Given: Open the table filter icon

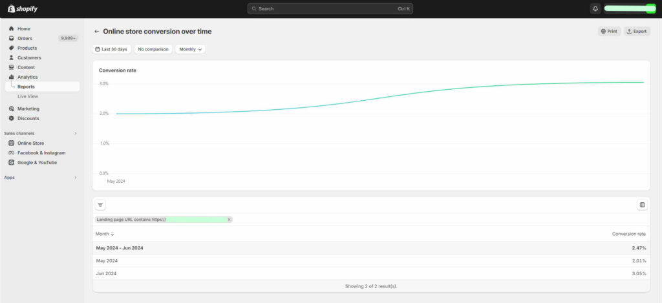Looking at the screenshot, I should [100, 205].
